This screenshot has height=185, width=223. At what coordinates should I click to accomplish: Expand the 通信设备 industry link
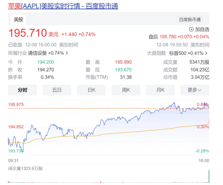click(x=48, y=53)
